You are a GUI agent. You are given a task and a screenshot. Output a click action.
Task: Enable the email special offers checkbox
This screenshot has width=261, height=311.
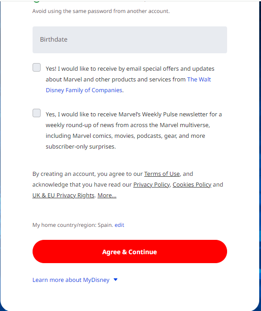pyautogui.click(x=37, y=68)
